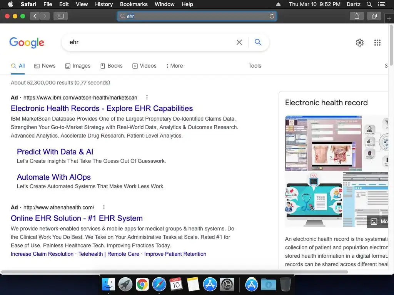Image resolution: width=394 pixels, height=295 pixels.
Task: Launch Launchpad rocket from the Dock
Action: (125, 285)
